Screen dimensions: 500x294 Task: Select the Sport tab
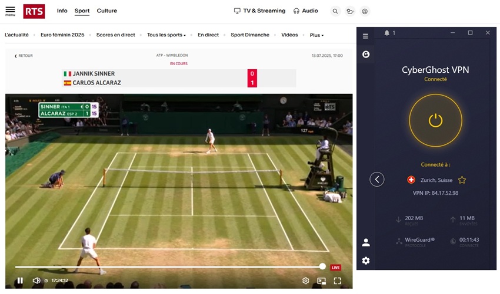pos(82,11)
